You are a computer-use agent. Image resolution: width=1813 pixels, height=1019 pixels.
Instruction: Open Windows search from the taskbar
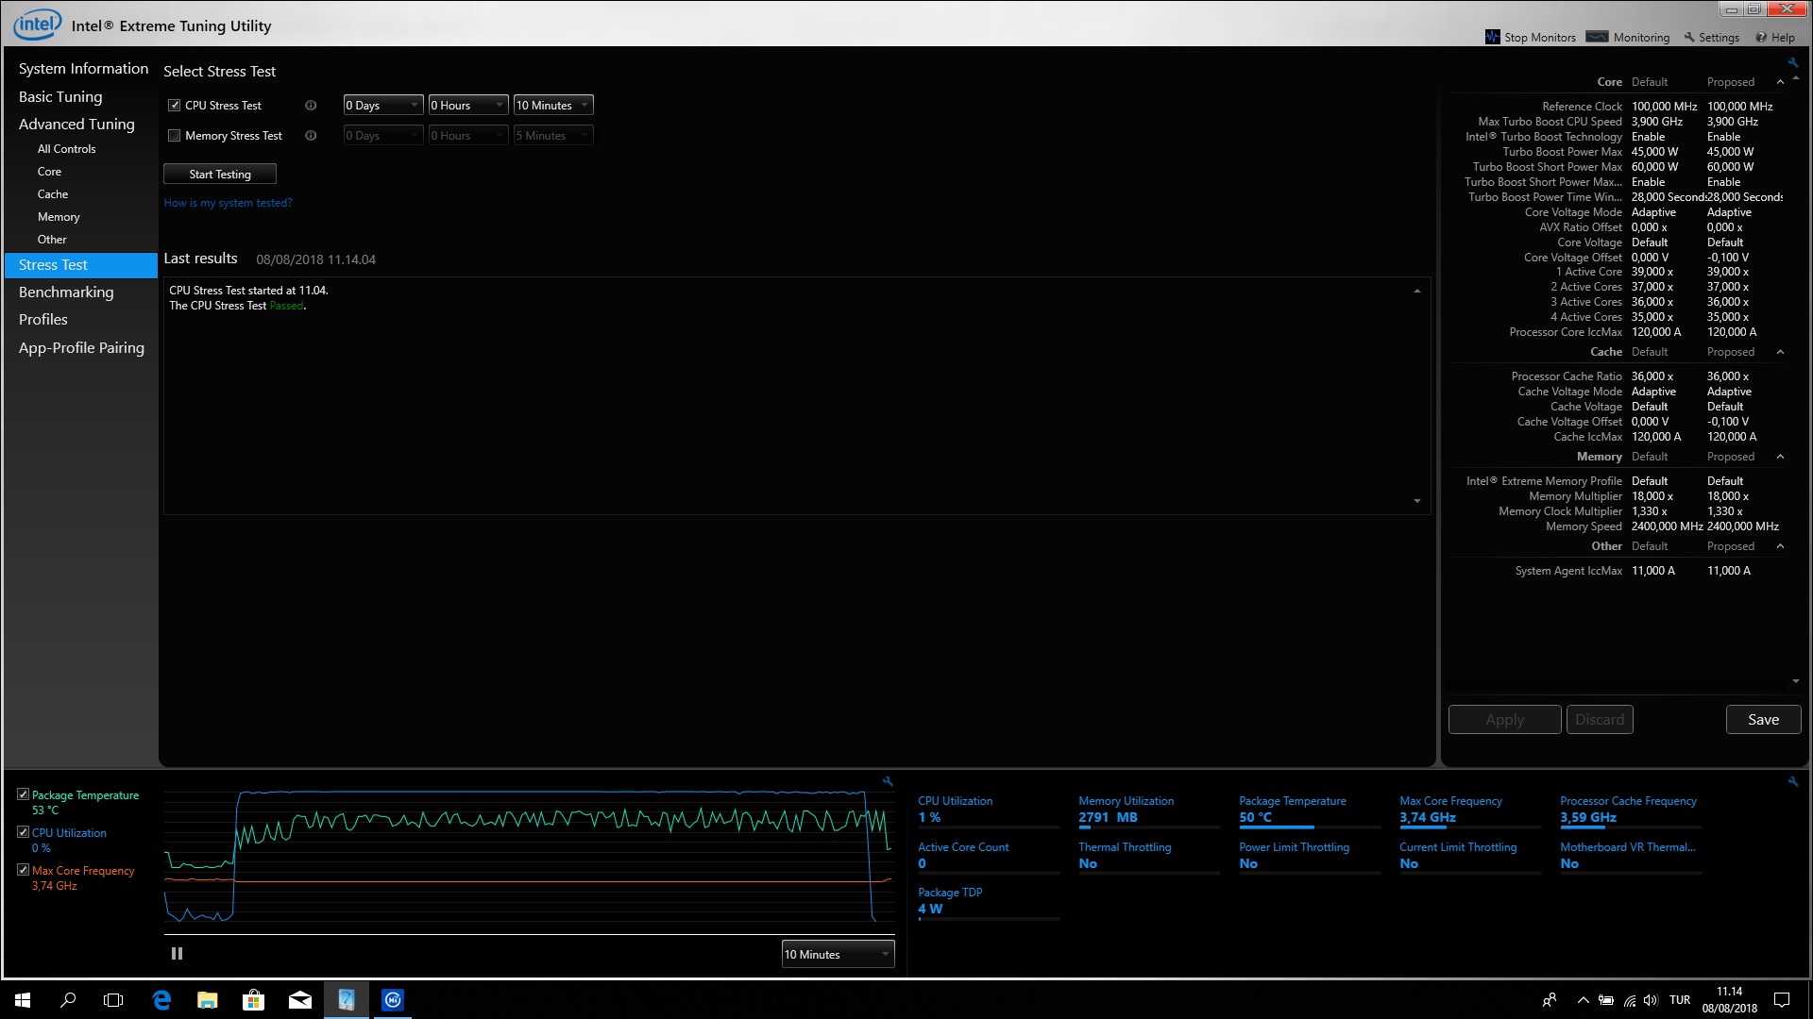(x=68, y=1000)
